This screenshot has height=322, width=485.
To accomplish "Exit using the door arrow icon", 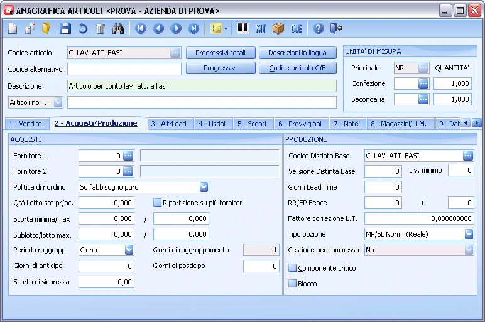I will tap(336, 28).
